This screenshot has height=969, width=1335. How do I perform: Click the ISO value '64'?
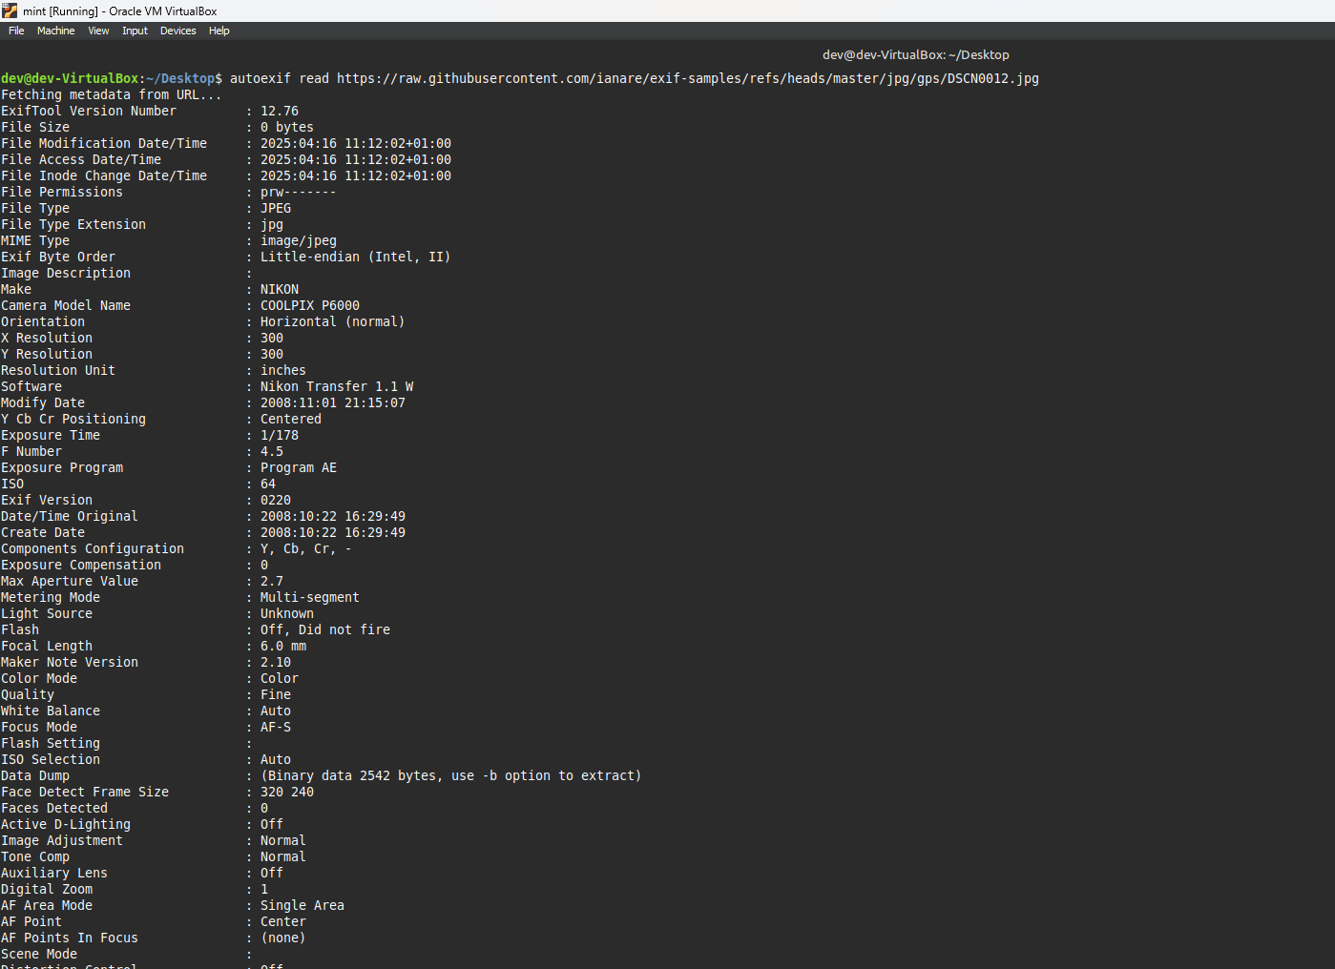[x=268, y=484]
